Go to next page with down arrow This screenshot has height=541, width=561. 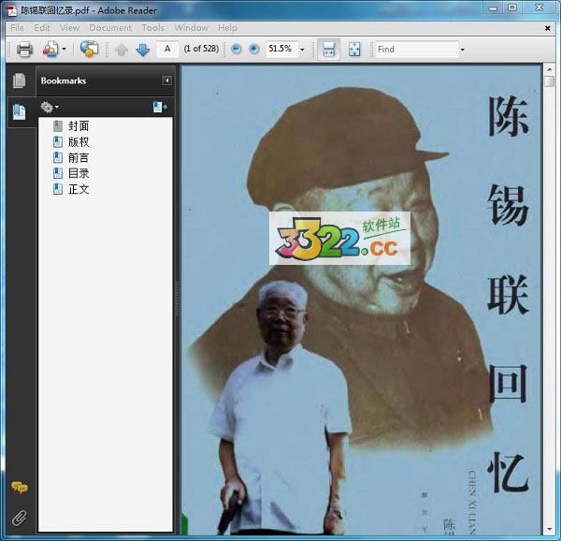[142, 50]
